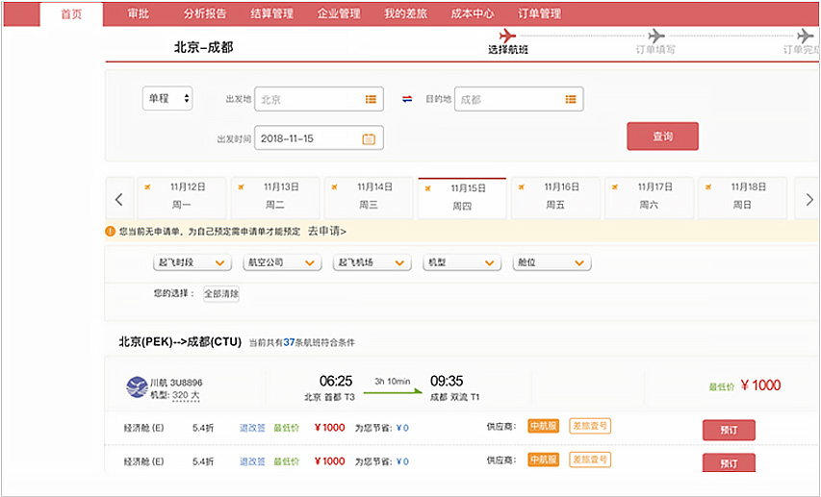
Task: Click the list icon in departure city field
Action: [371, 99]
